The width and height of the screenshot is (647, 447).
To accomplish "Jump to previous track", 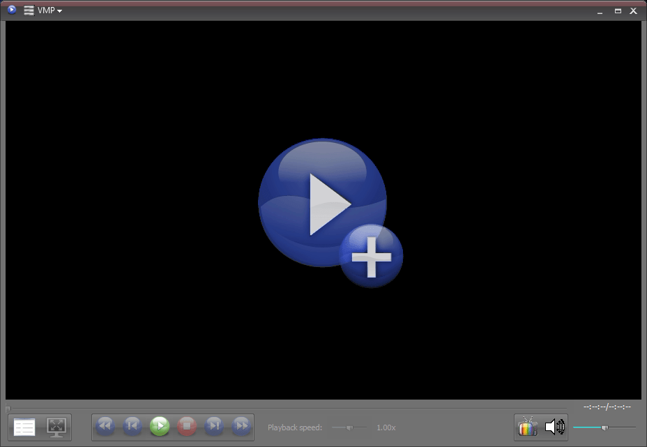I will tap(132, 426).
